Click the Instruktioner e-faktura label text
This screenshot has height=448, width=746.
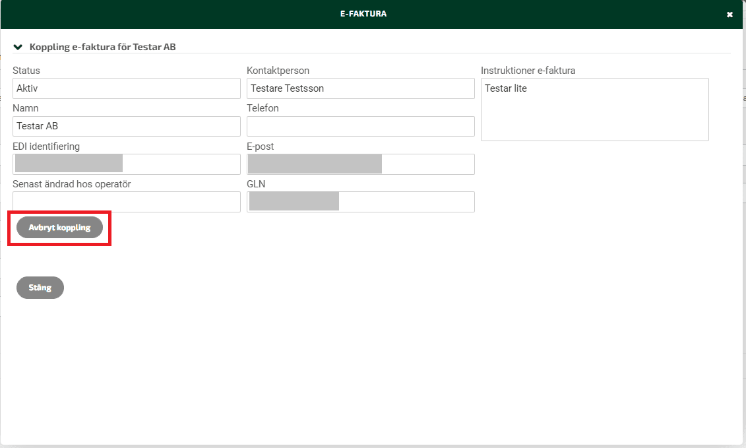[x=528, y=71]
